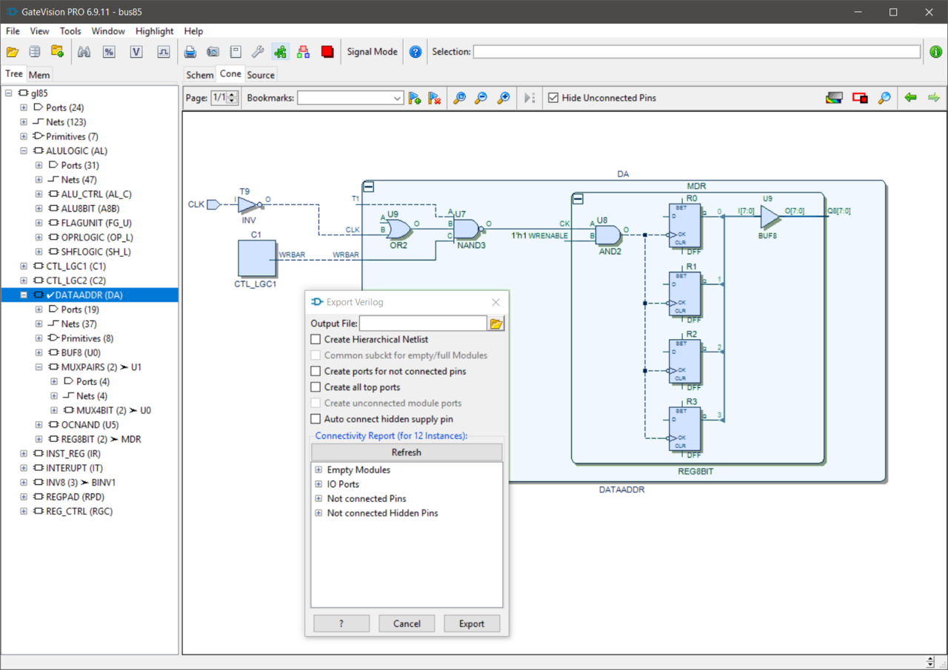The width and height of the screenshot is (948, 670).
Task: Take a snapshot with the camera icon
Action: 213,52
